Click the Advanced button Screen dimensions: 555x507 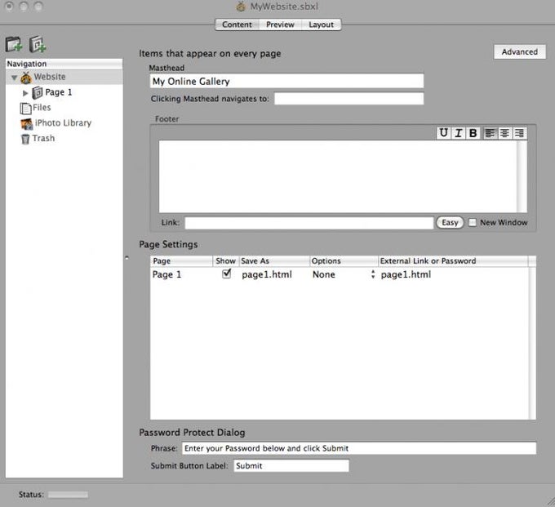(x=520, y=51)
